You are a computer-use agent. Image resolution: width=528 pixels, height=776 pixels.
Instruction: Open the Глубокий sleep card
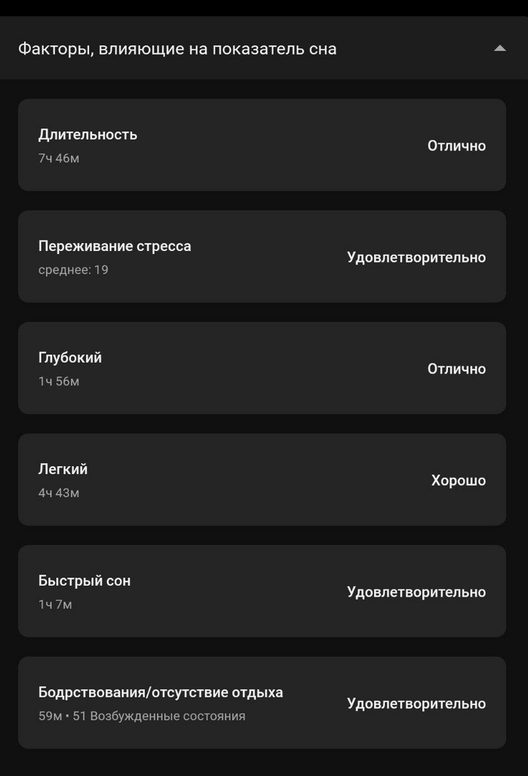262,368
